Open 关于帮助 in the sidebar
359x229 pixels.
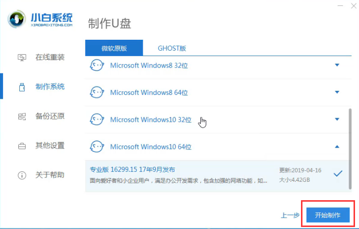pos(50,175)
